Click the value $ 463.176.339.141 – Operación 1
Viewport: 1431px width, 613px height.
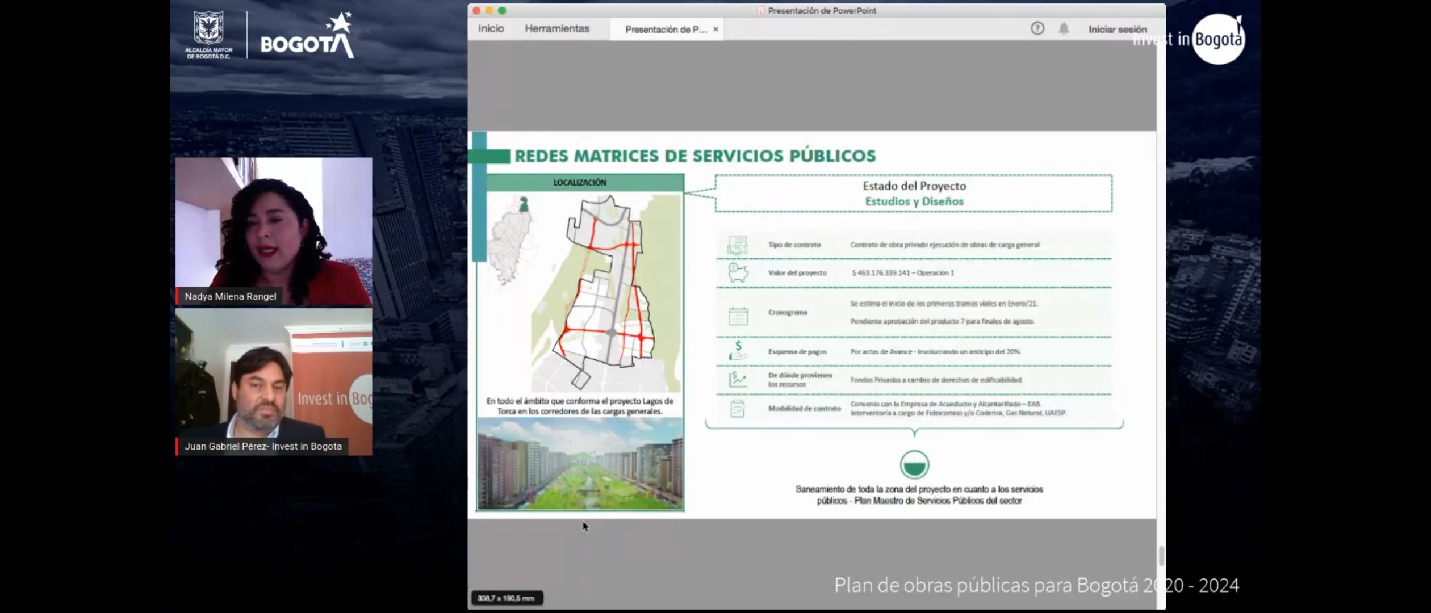tap(903, 273)
